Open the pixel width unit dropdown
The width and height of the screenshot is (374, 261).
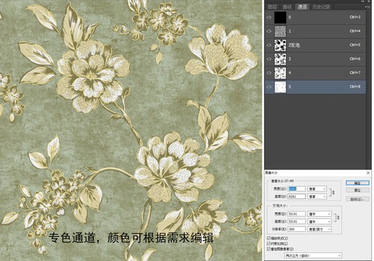[317, 189]
